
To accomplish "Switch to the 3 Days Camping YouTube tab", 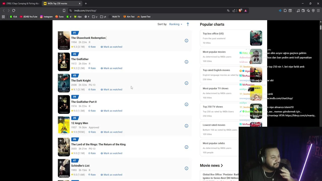I will tap(21, 4).
